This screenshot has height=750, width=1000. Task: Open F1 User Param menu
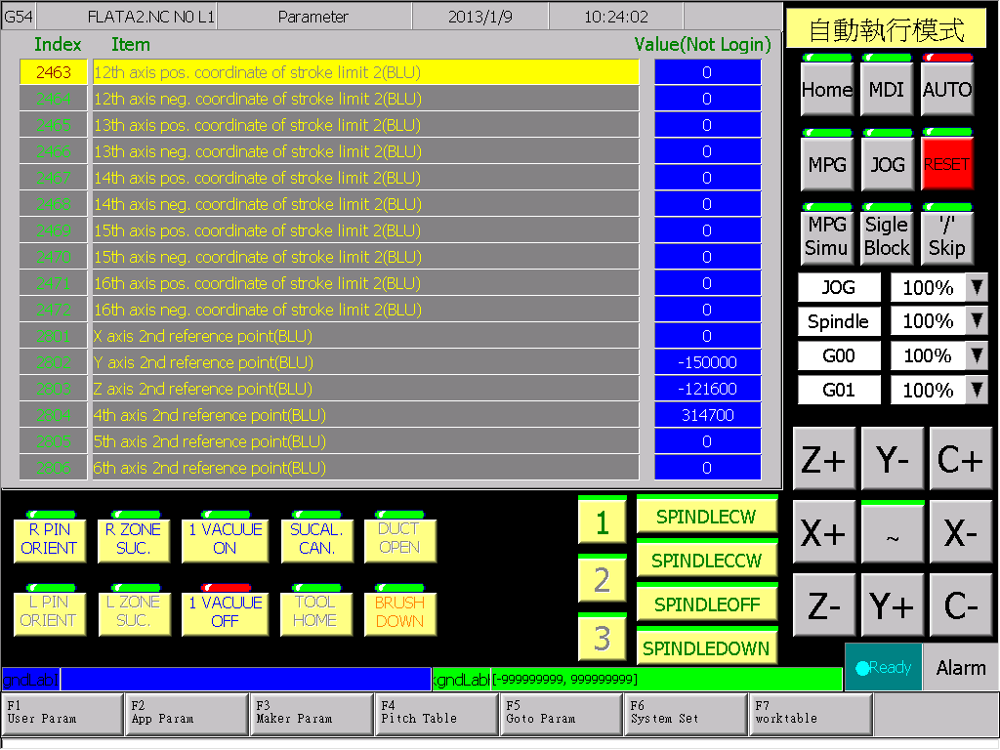[62, 714]
